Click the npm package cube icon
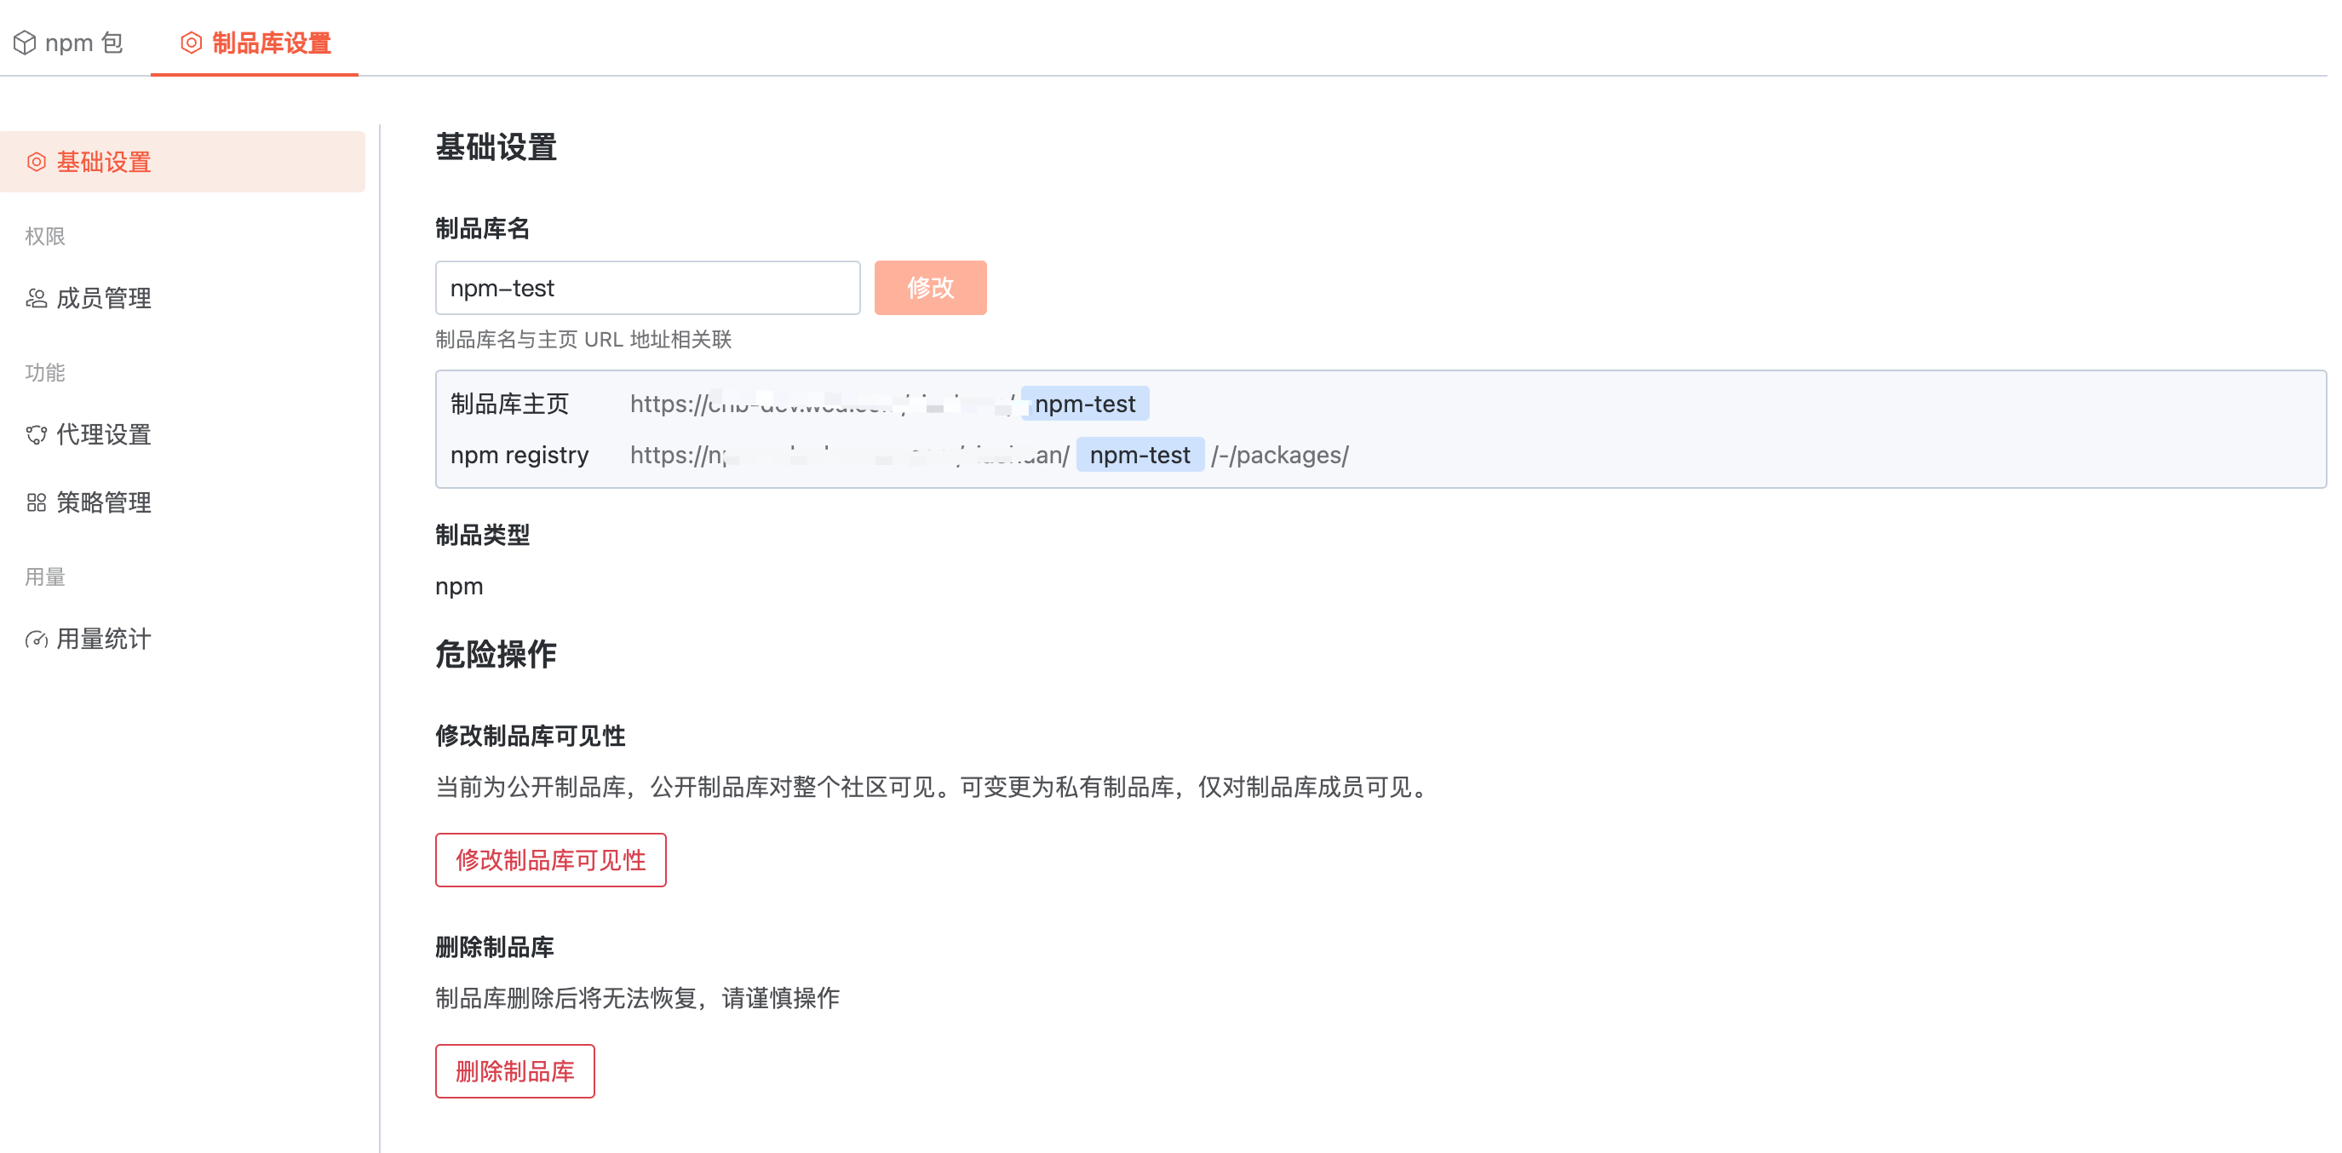The height and width of the screenshot is (1153, 2342). click(25, 43)
